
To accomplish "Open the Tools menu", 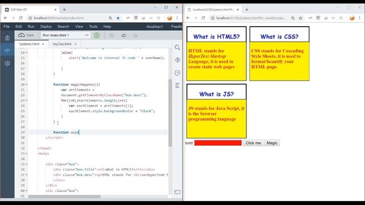I will pyautogui.click(x=94, y=27).
